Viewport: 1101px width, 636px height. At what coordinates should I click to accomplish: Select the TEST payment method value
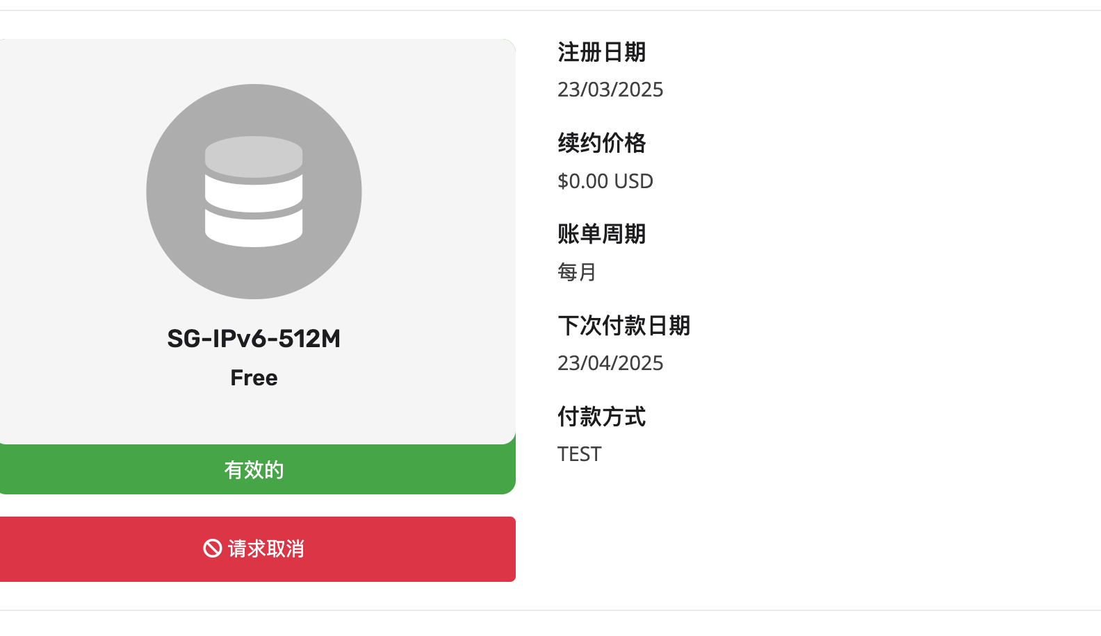point(580,454)
